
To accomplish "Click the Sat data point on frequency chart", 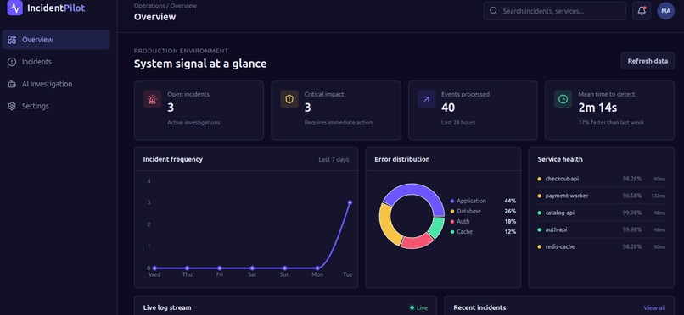I will pos(252,268).
